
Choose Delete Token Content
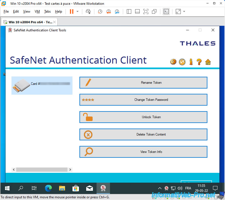[x=143, y=134]
